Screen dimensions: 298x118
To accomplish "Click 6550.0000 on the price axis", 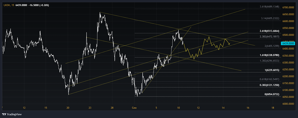I will [288, 28].
